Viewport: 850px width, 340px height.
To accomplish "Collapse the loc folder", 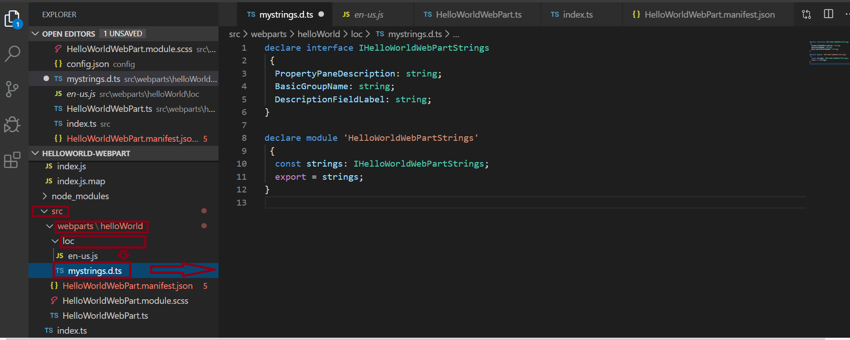I will (x=55, y=241).
